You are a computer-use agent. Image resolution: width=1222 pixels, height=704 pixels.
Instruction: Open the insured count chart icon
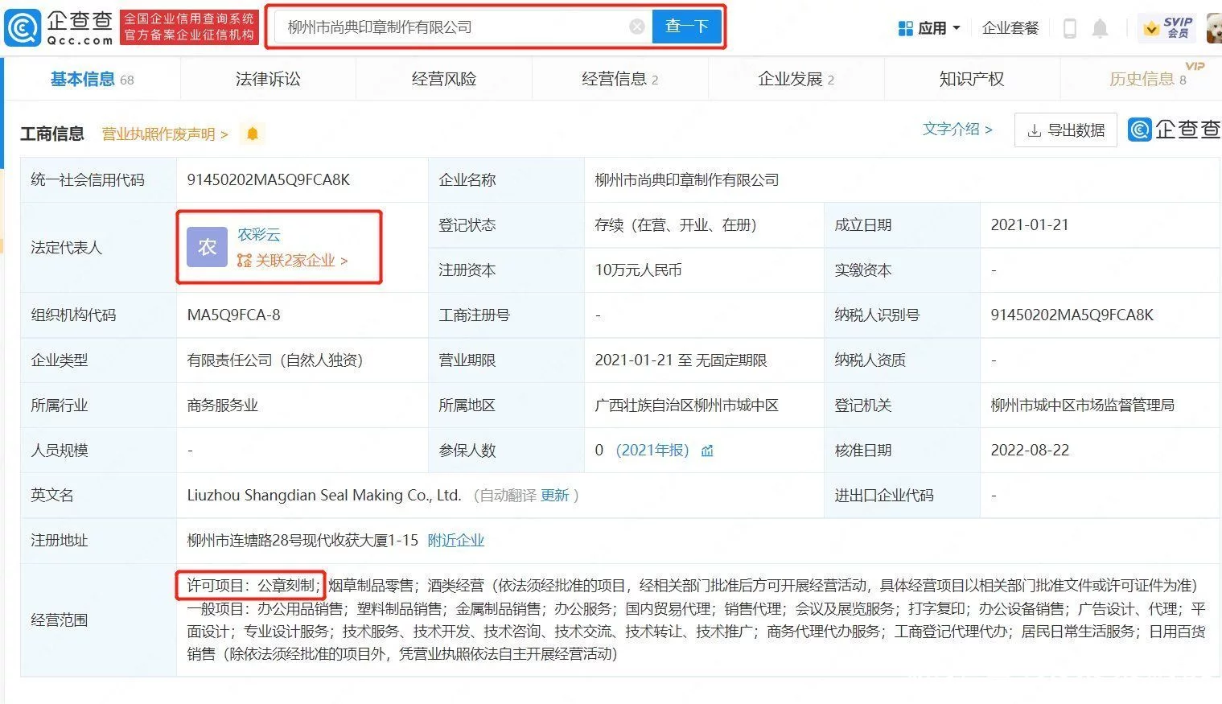pos(707,451)
